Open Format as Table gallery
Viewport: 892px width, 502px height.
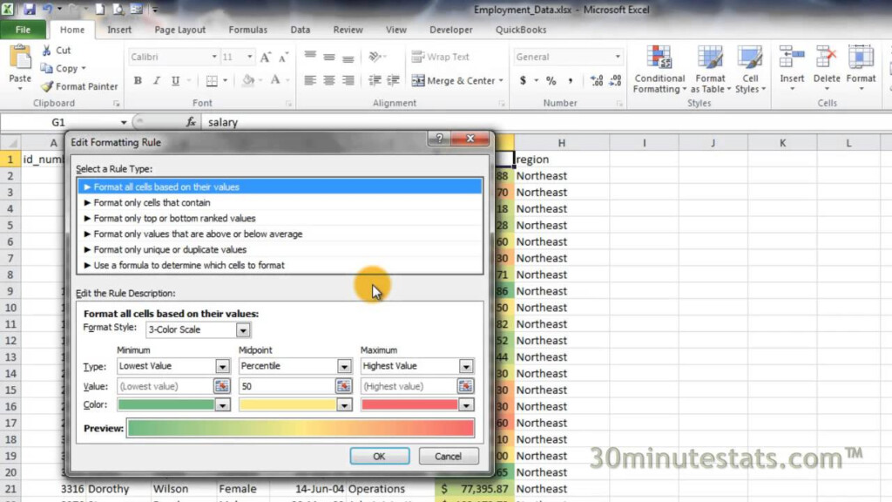(x=710, y=70)
